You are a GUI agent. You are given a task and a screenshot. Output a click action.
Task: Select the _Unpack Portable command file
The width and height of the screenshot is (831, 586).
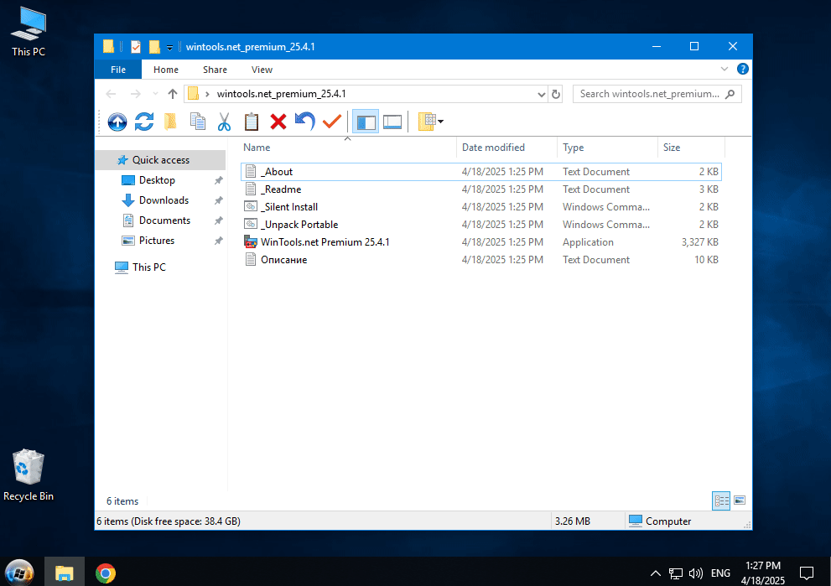480,224
